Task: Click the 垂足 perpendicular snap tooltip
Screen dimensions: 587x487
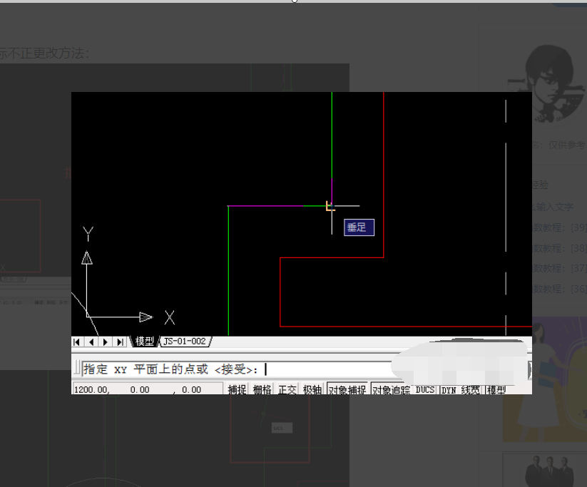Action: [359, 227]
